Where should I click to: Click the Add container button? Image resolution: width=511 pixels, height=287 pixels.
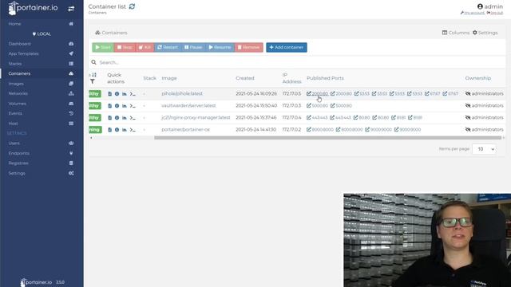point(287,48)
